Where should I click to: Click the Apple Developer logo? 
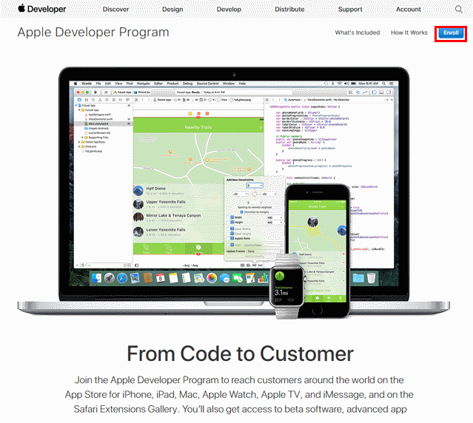point(42,9)
